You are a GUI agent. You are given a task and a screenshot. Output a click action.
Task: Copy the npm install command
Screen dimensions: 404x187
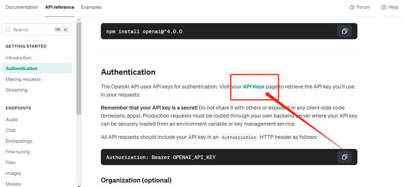click(344, 31)
